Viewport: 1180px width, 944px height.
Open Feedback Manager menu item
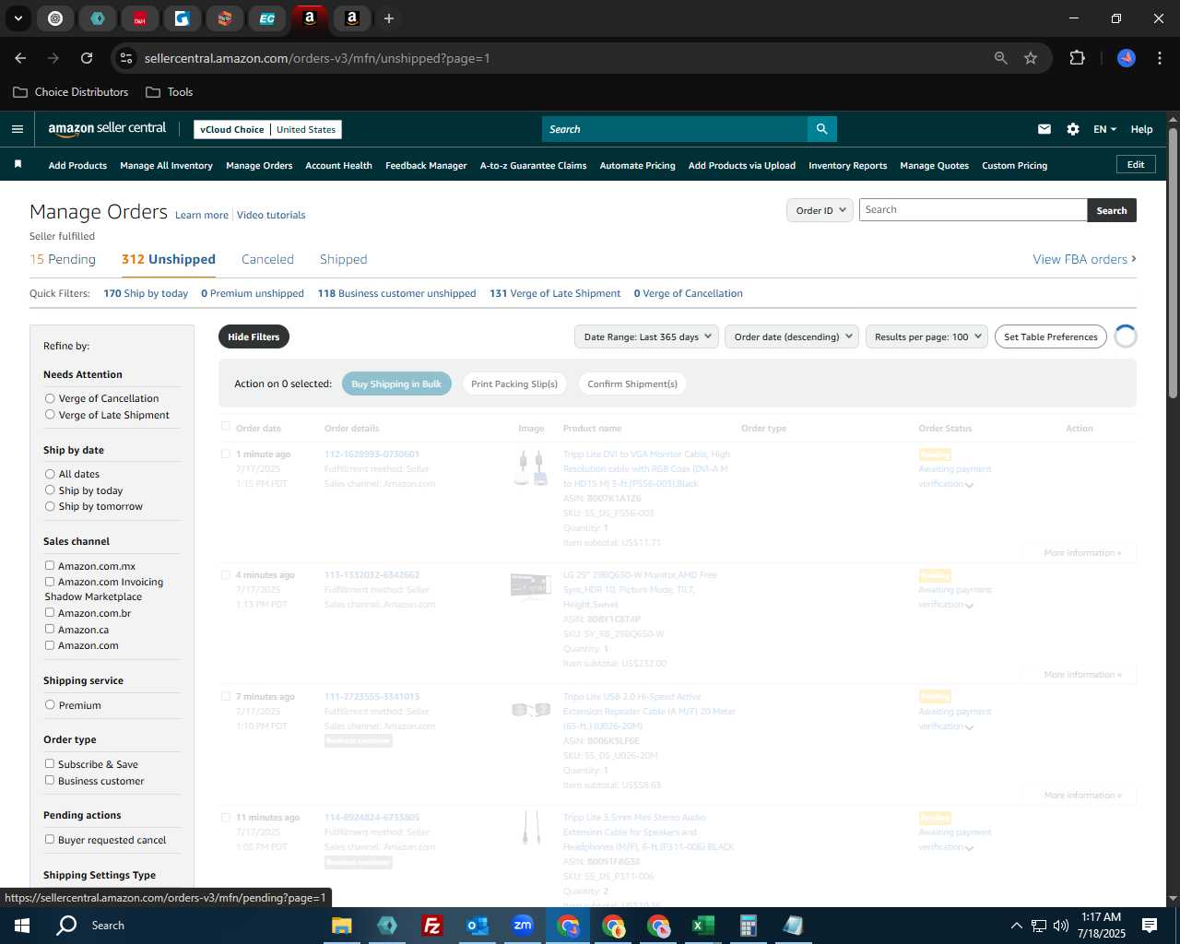pos(426,165)
